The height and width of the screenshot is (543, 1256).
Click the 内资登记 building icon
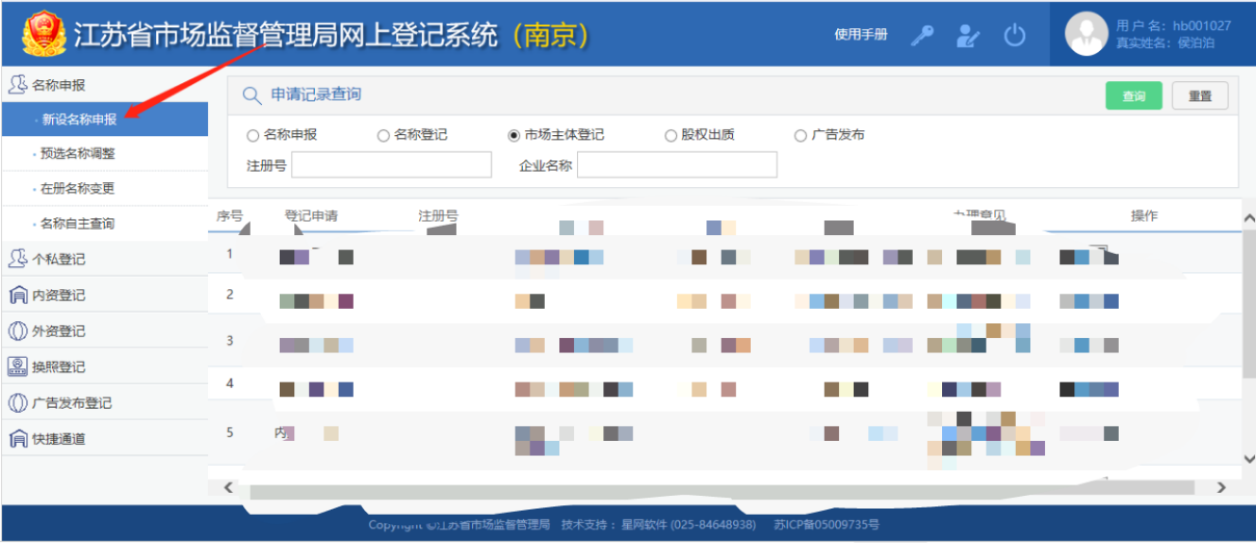(18, 295)
